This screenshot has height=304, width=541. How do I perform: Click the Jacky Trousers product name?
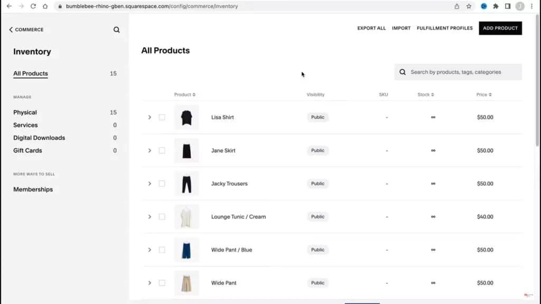pos(229,183)
